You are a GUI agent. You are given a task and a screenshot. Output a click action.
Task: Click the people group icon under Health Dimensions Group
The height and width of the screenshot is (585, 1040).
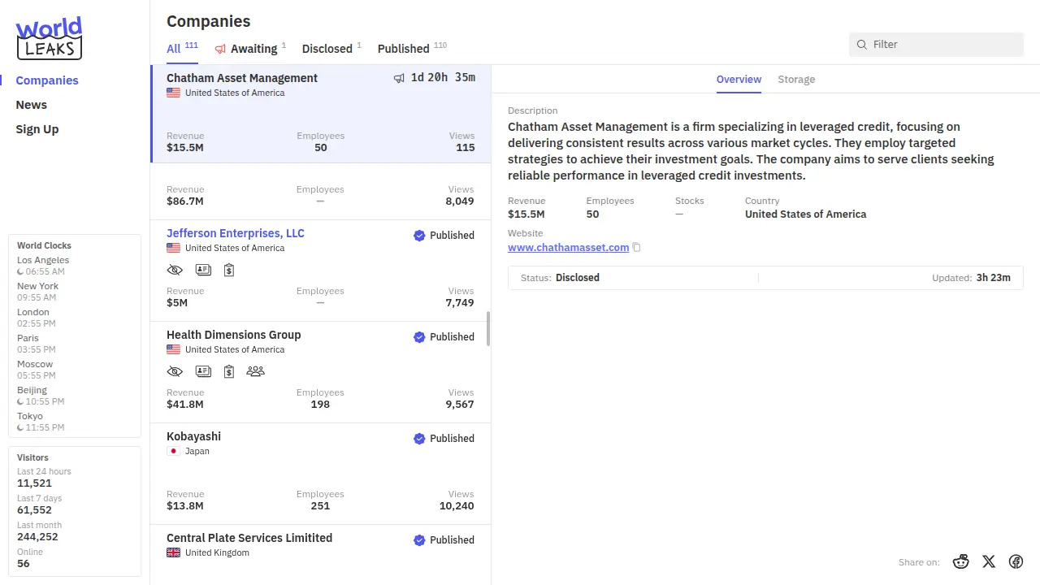click(255, 371)
